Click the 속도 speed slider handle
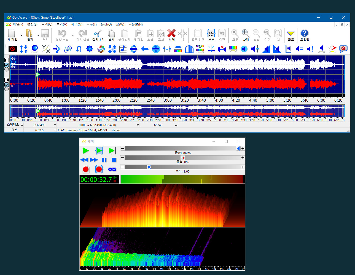This screenshot has height=275, width=355. 149,167
